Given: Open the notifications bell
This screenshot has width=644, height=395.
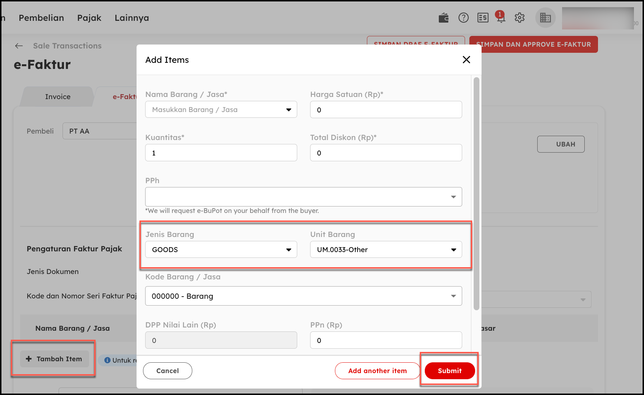Looking at the screenshot, I should point(501,18).
